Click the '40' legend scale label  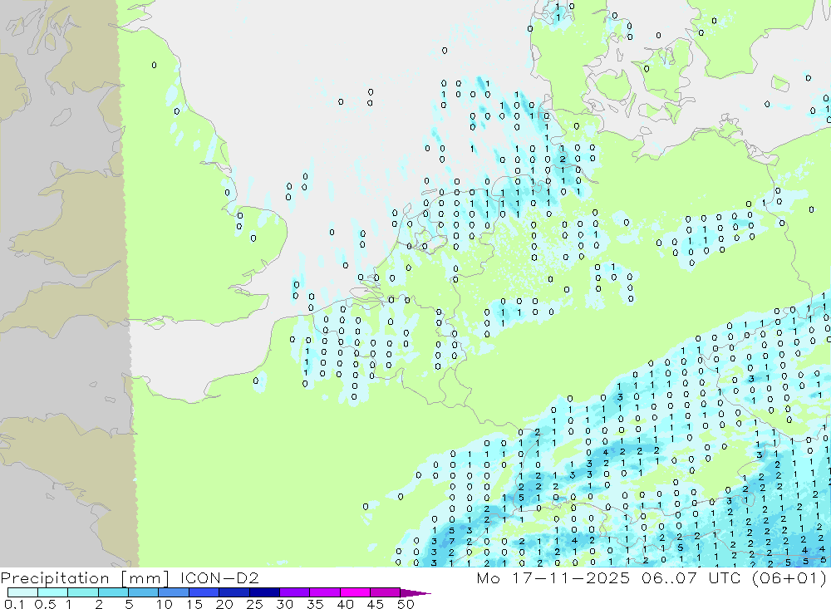click(345, 604)
